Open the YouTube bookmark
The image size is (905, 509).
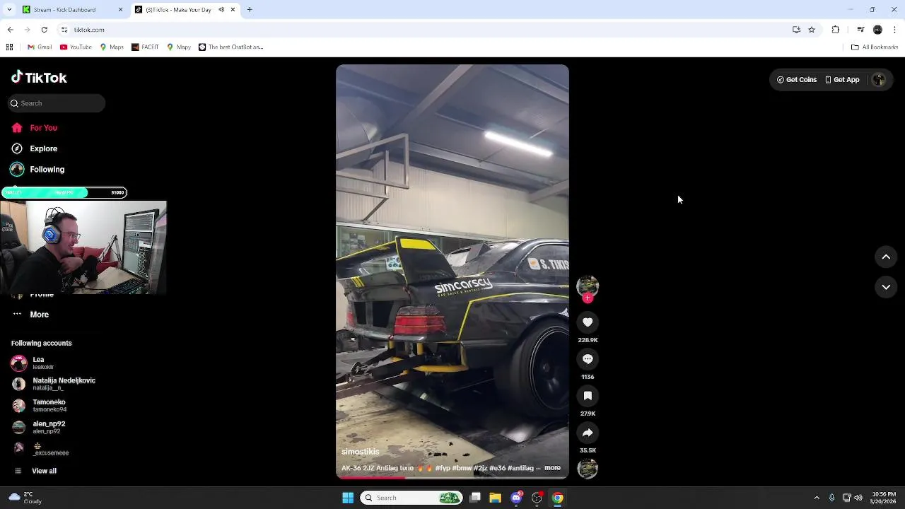pos(76,47)
